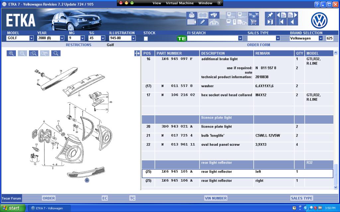Click the VIN NUMBER button
The image size is (340, 212).
tap(216, 198)
